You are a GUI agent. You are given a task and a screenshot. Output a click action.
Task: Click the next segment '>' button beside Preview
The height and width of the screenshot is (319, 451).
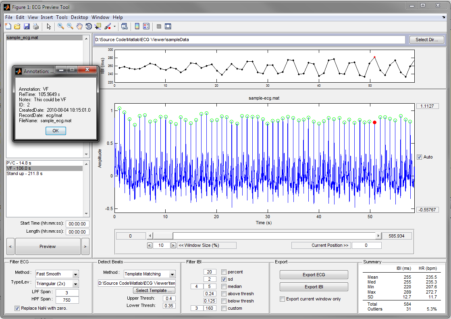point(85,246)
